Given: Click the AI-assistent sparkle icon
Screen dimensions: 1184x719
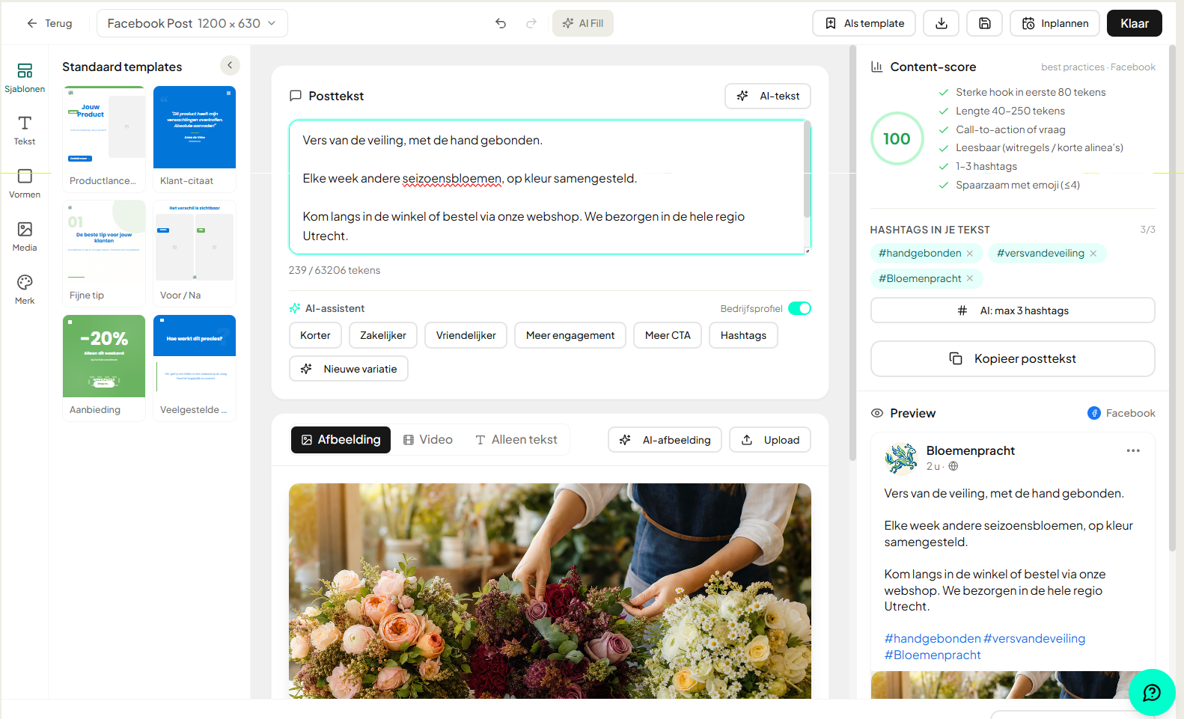Looking at the screenshot, I should pyautogui.click(x=295, y=308).
